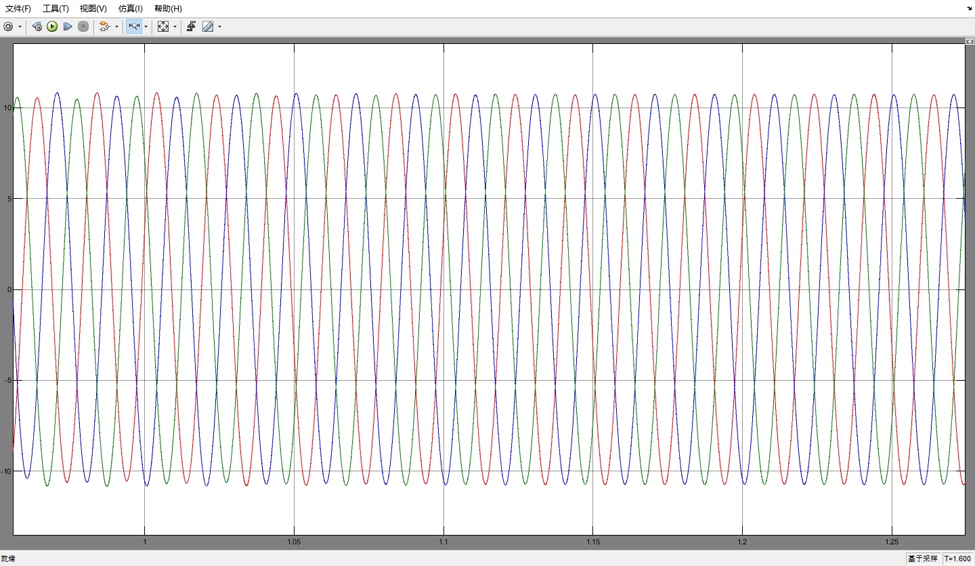The image size is (975, 566).
Task: Click the highlight Simulink block icon
Action: click(105, 26)
